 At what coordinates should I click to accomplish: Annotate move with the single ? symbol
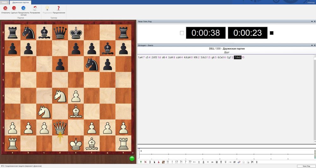pos(185,162)
